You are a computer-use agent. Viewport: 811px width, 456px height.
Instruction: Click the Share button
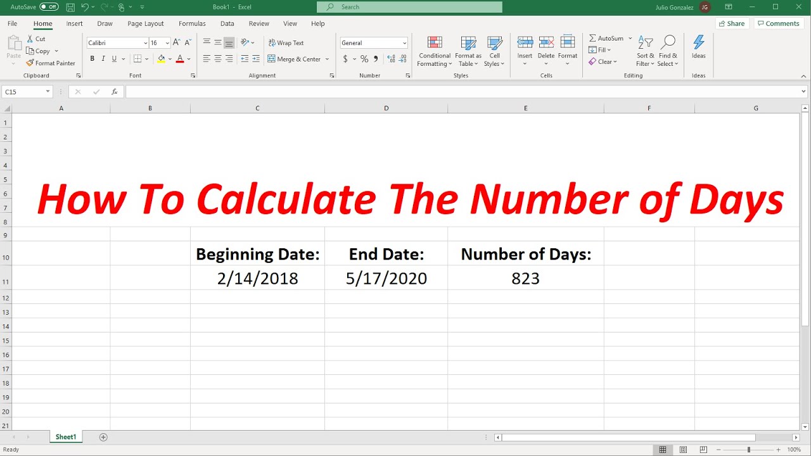click(732, 23)
